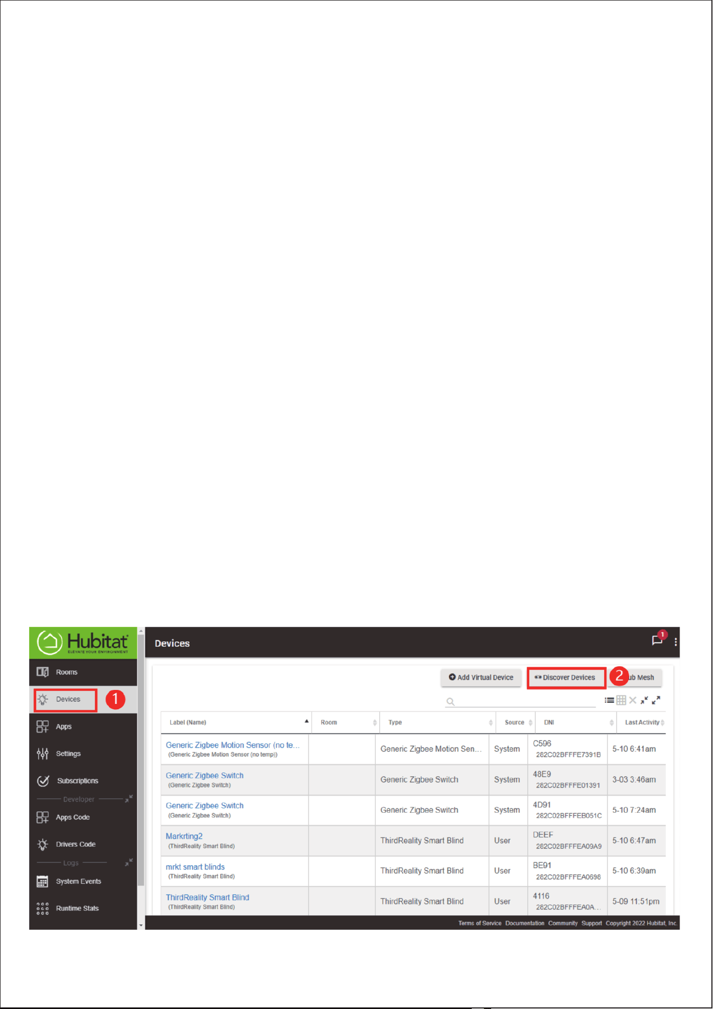Screen dimensions: 713x1009
Task: Open Generic Zigbee Switch link with DNI 48E9
Action: (x=205, y=776)
